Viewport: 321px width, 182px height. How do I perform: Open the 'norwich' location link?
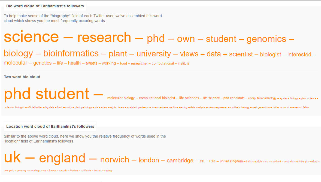pyautogui.click(x=115, y=160)
